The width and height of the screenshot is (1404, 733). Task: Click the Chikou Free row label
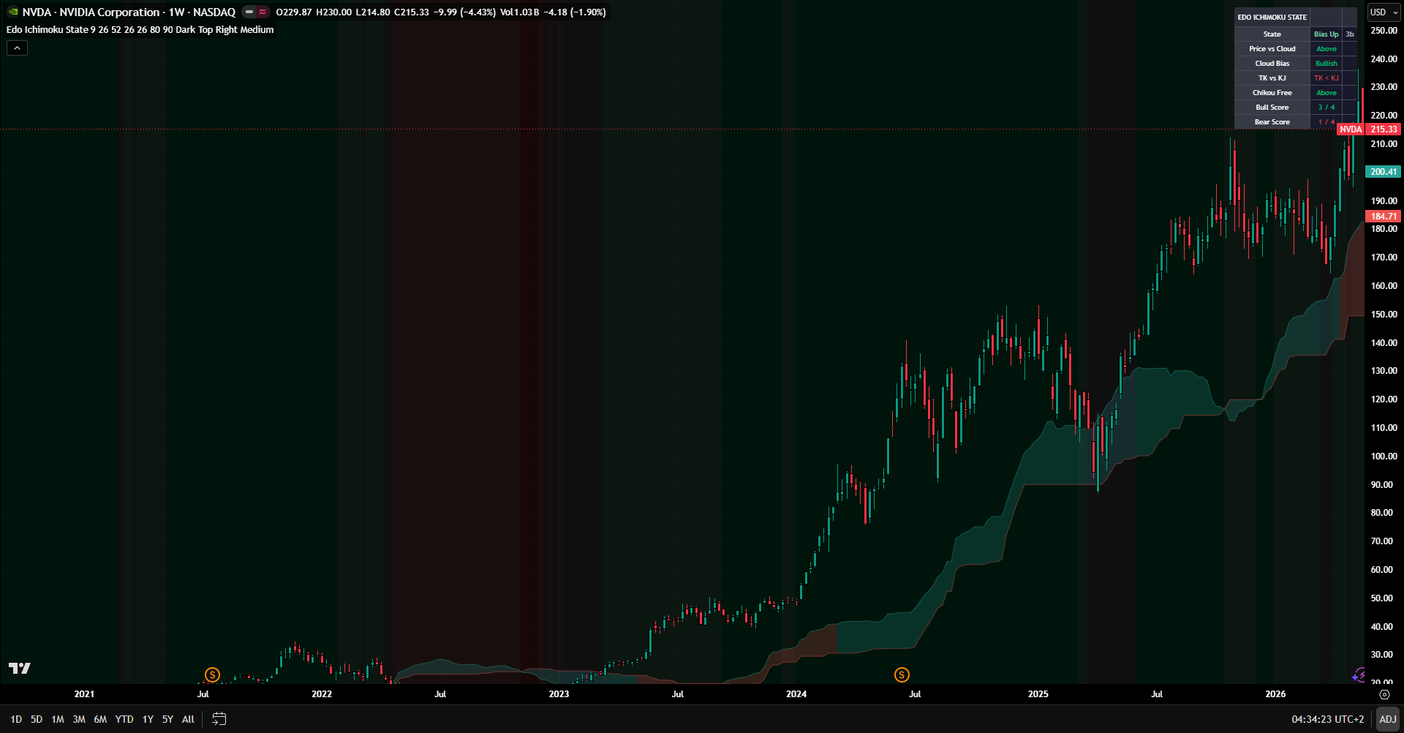[x=1272, y=93]
